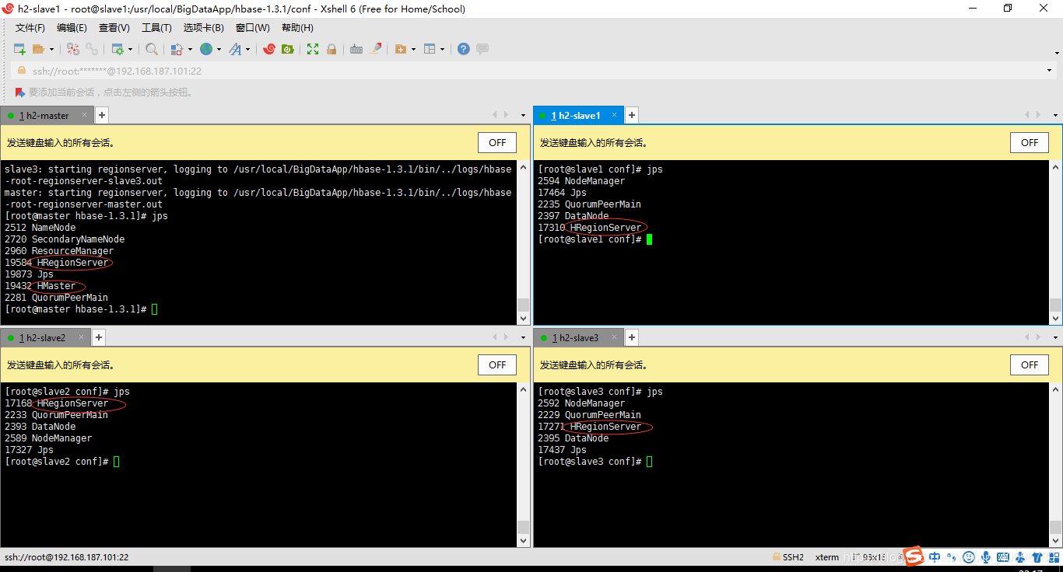Viewport: 1063px width, 572px height.
Task: Click scroll-down arrow in h2-master terminal
Action: click(x=524, y=319)
